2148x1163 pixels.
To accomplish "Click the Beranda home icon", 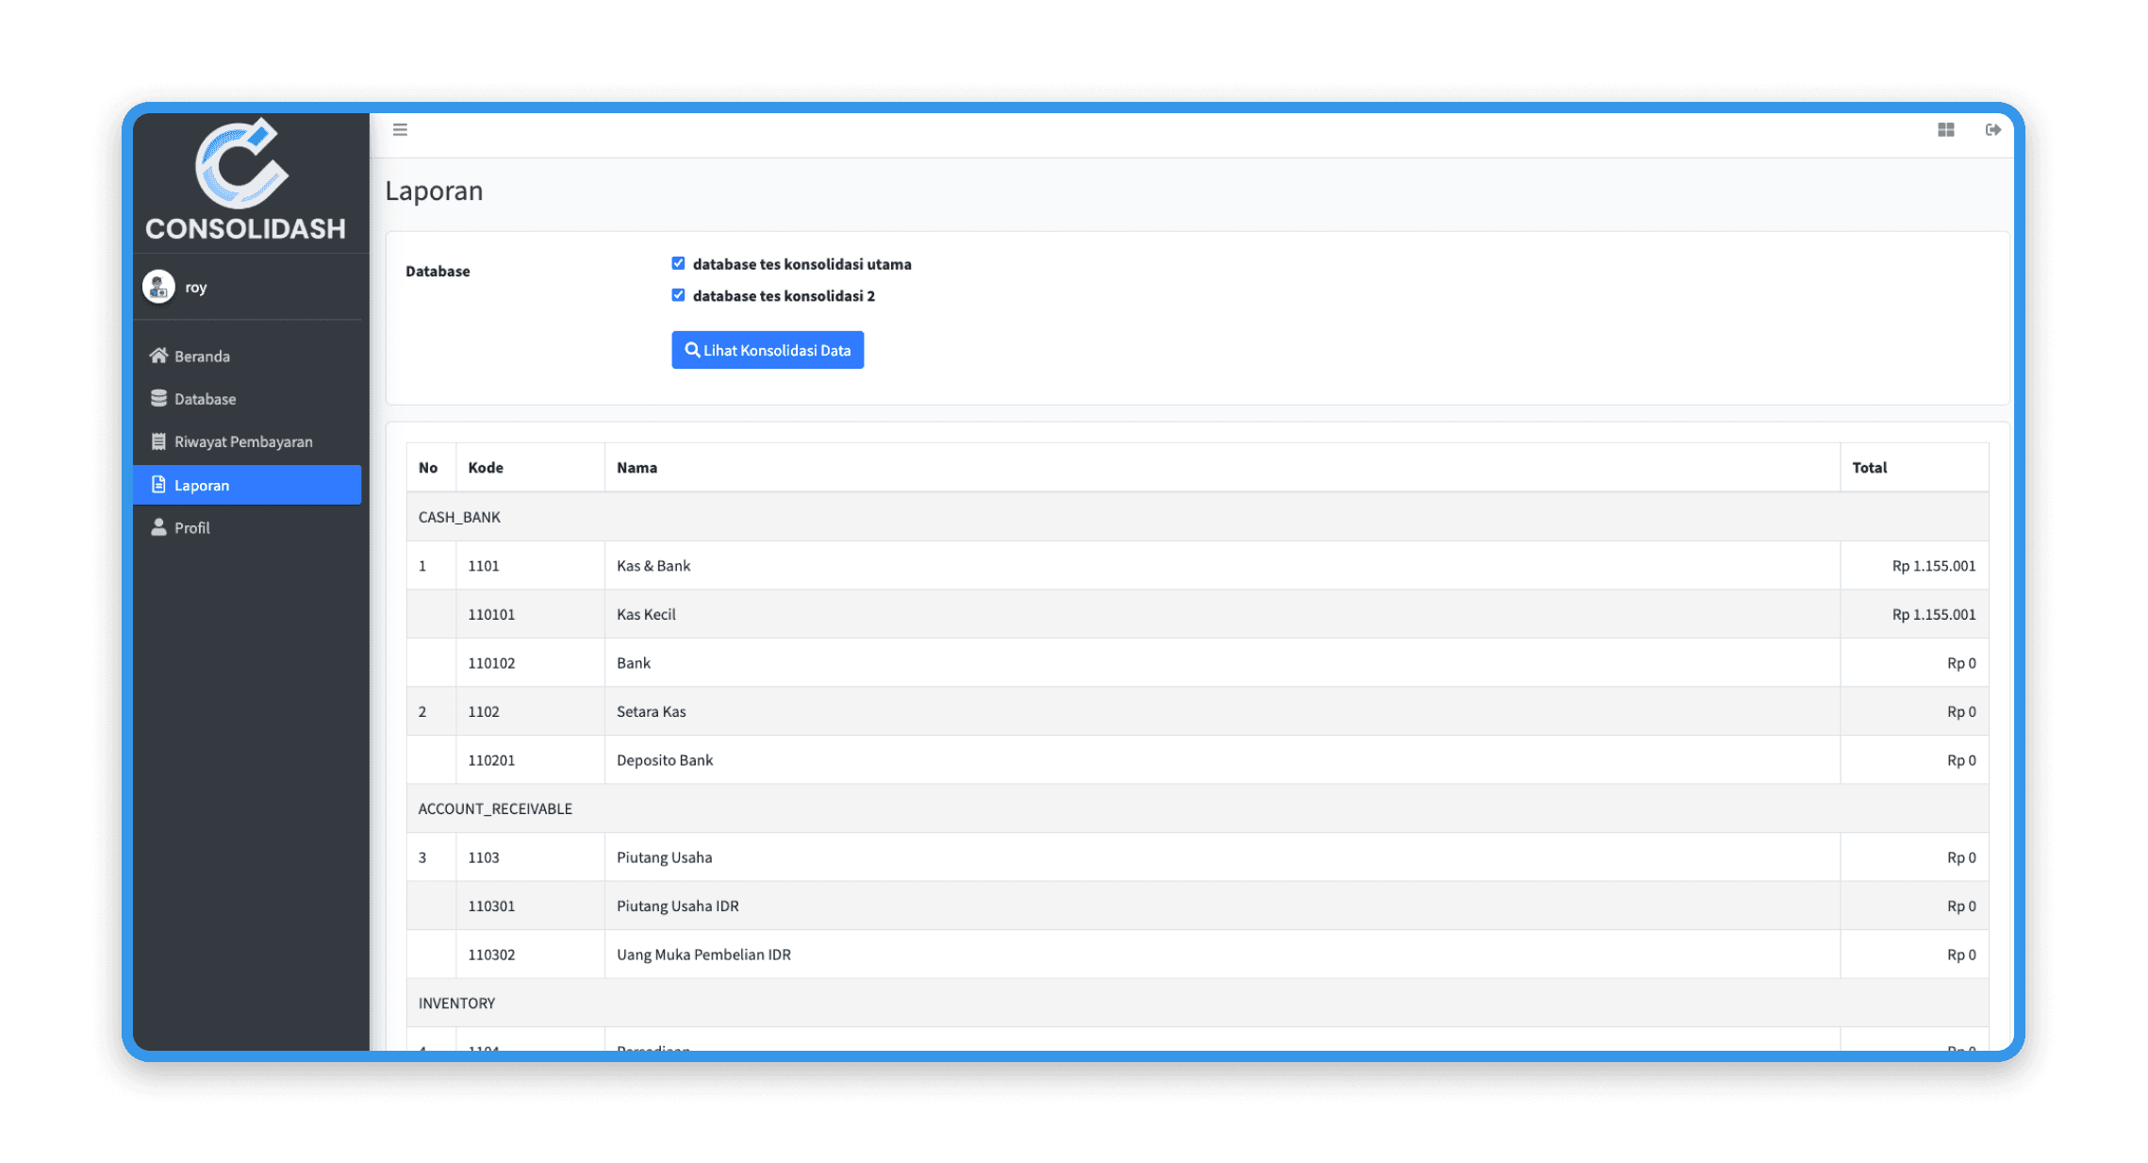I will pyautogui.click(x=158, y=356).
